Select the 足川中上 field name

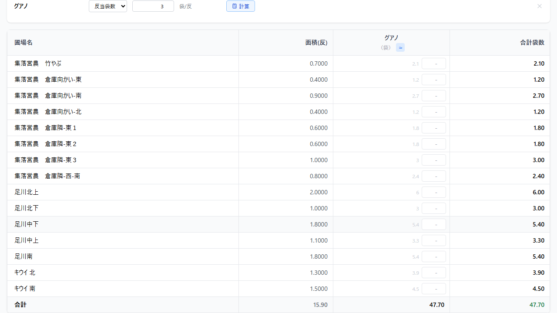click(x=27, y=240)
